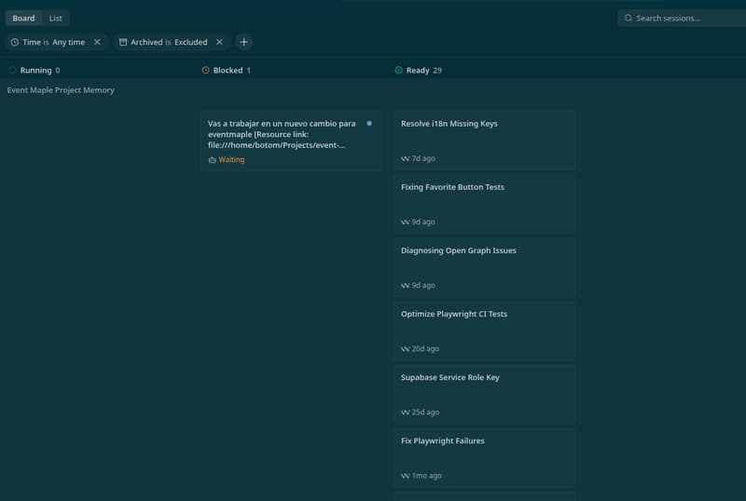Click double-check icon on Resolve i18n card
The height and width of the screenshot is (501, 746).
[x=405, y=158]
